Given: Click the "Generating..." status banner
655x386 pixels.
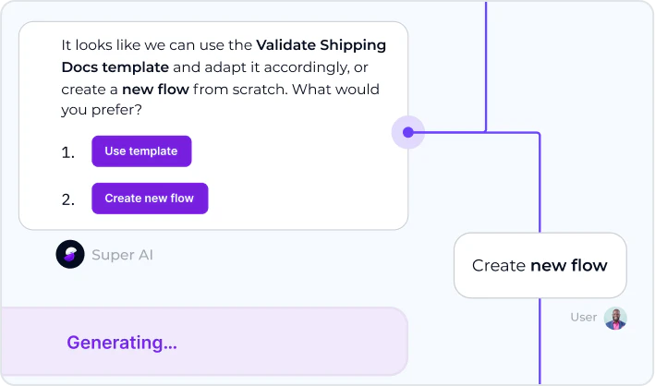Looking at the screenshot, I should tap(203, 343).
